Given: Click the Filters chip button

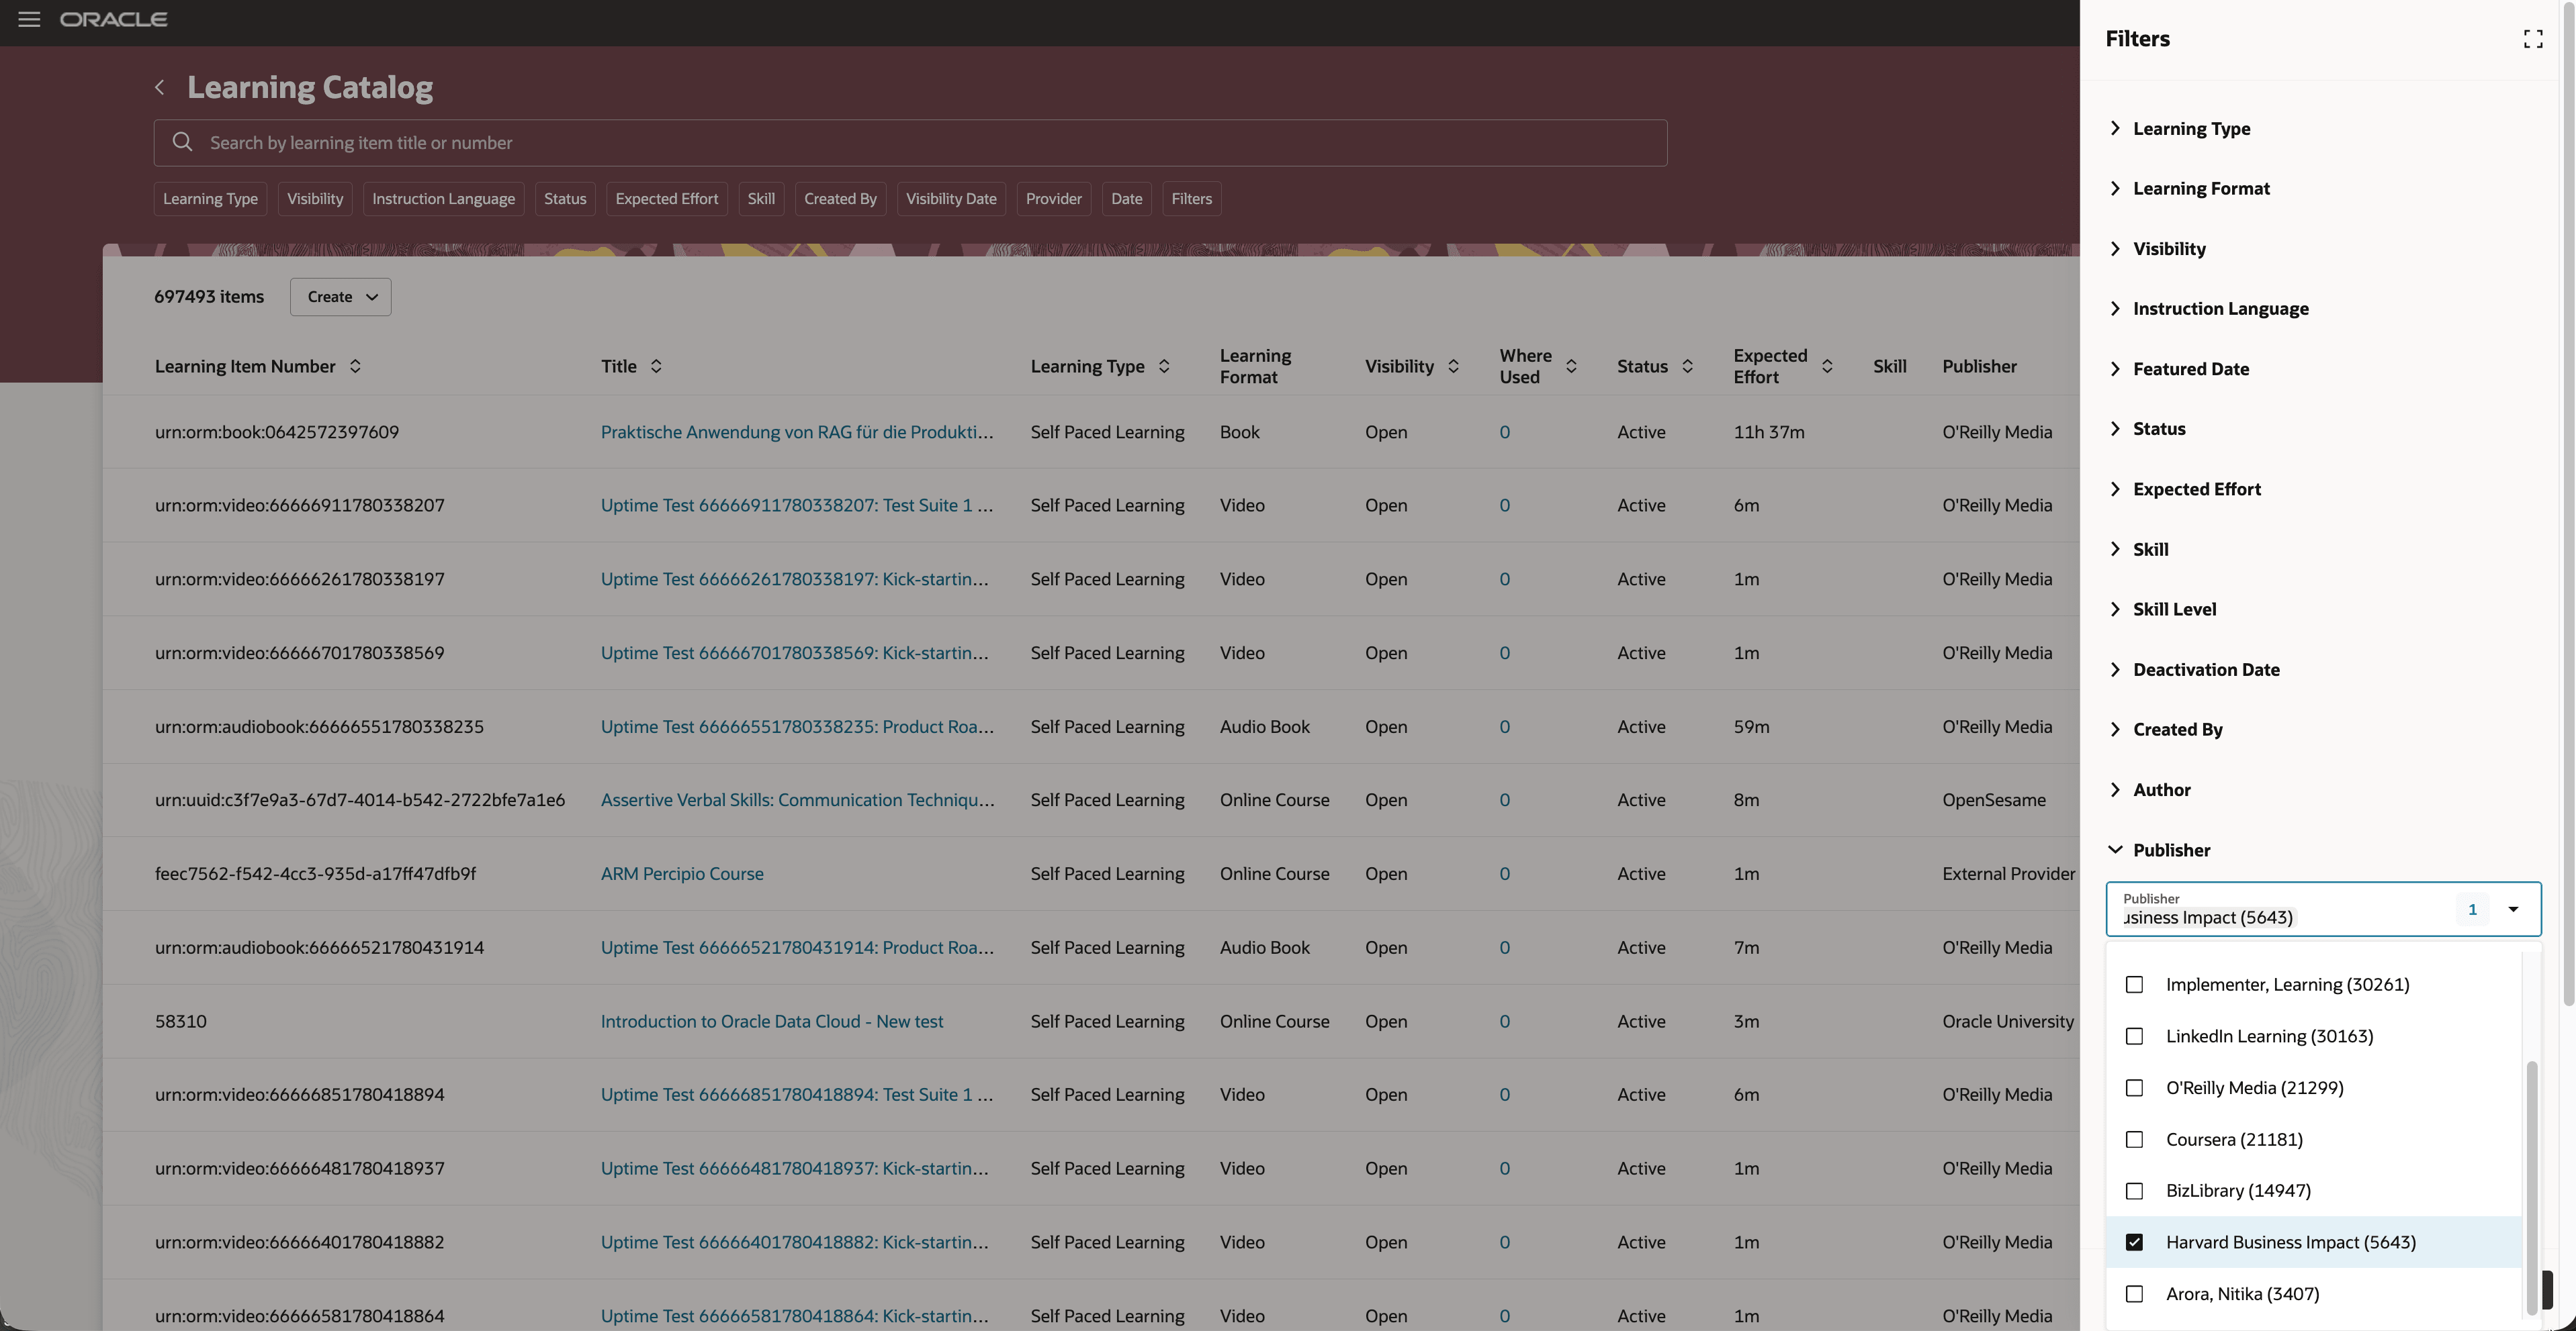Looking at the screenshot, I should click(1191, 199).
